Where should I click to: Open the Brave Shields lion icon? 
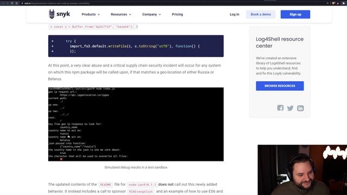pos(333,3)
